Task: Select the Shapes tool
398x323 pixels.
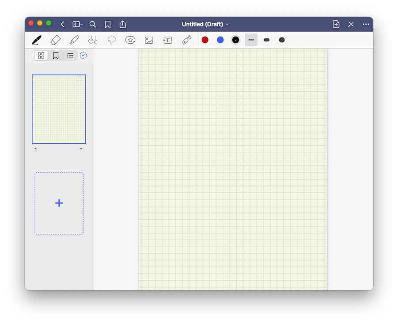Action: [93, 40]
